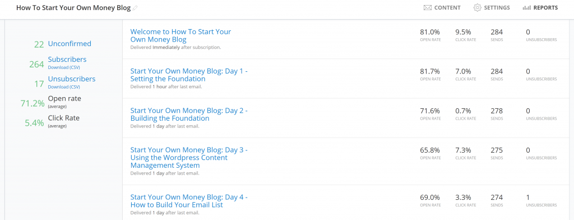Open Day 3 - Using Wordpress CMS email

(189, 158)
